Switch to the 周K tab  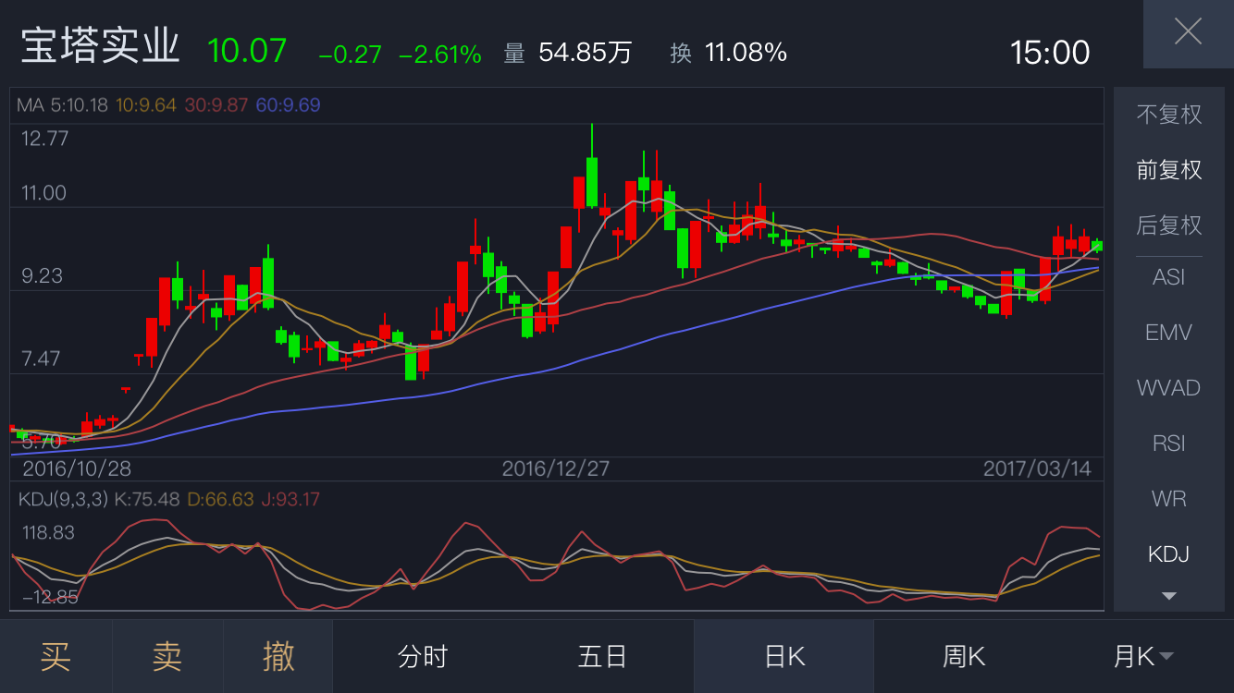[964, 656]
